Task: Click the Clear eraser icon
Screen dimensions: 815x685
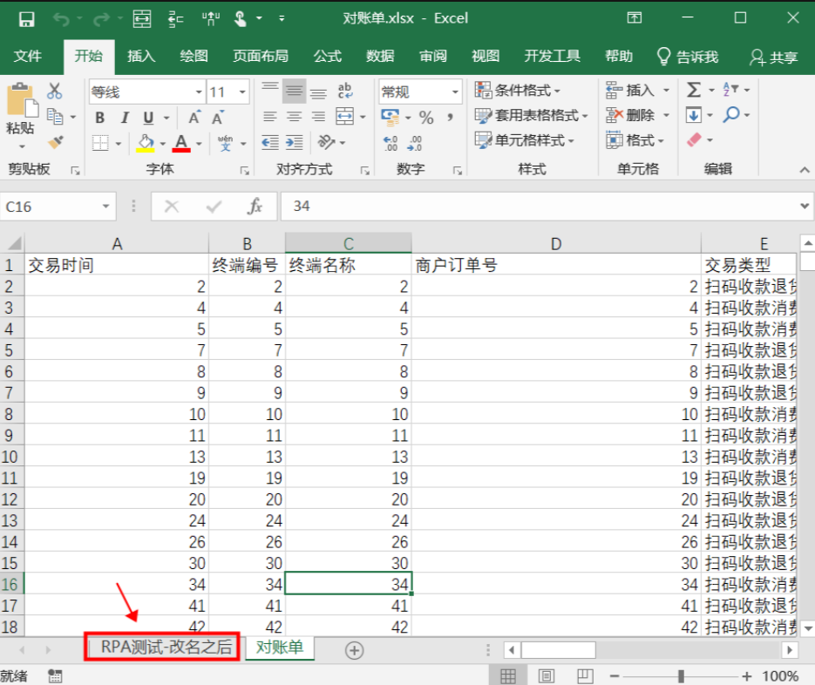Action: tap(695, 139)
